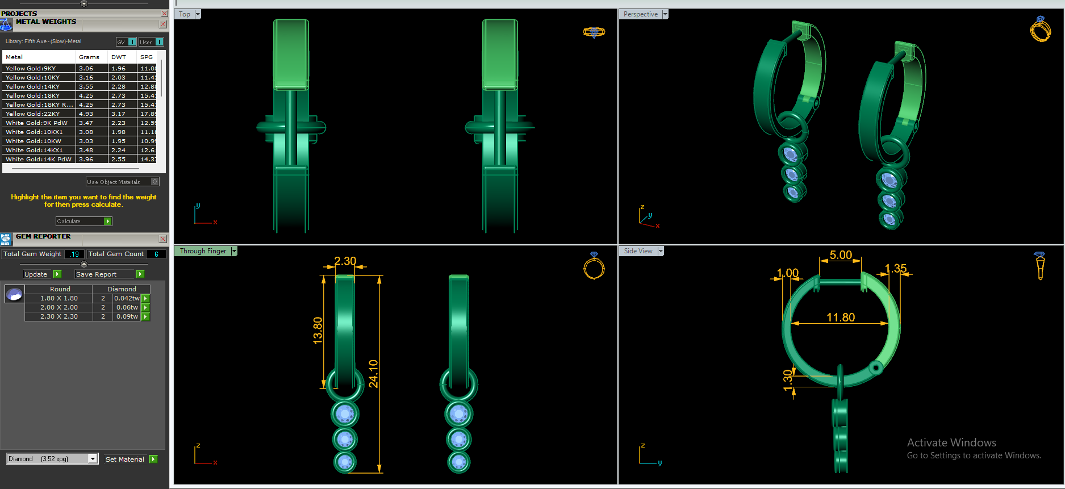Image resolution: width=1065 pixels, height=489 pixels.
Task: Open the Side View viewport menu
Action: [661, 251]
